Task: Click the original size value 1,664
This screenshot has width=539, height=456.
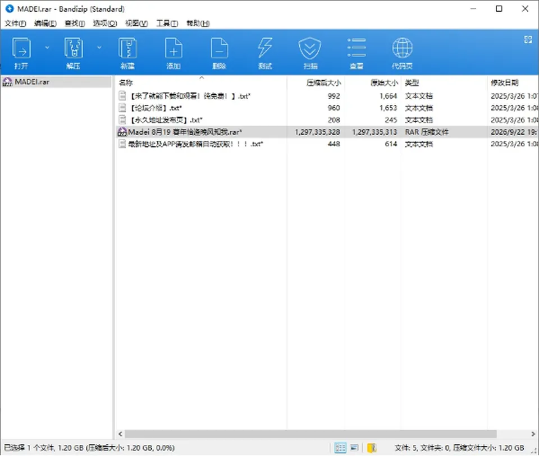Action: [388, 96]
